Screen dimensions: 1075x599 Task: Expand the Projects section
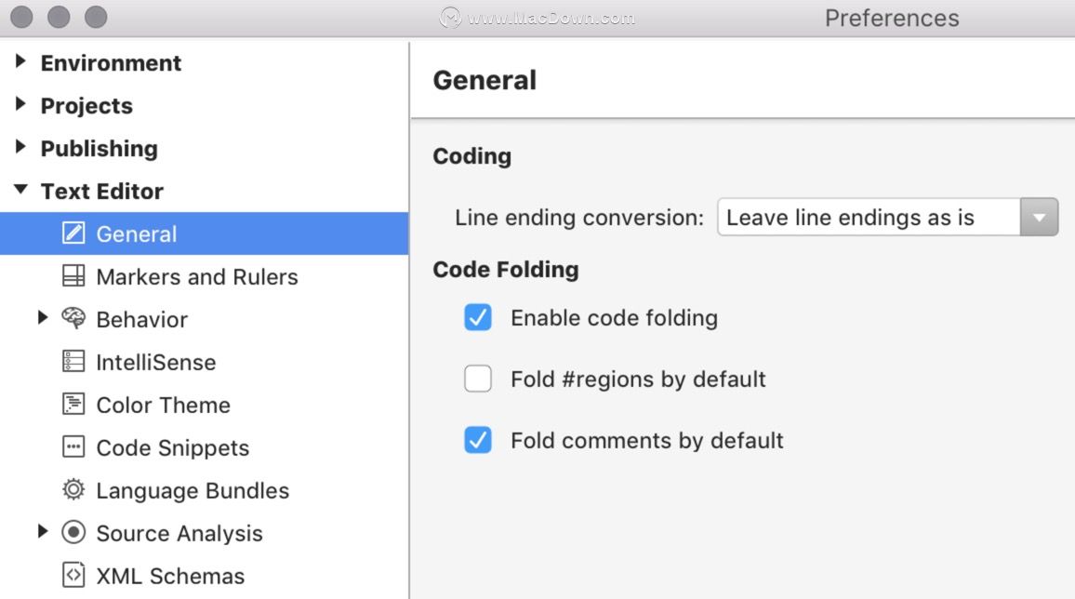tap(20, 104)
